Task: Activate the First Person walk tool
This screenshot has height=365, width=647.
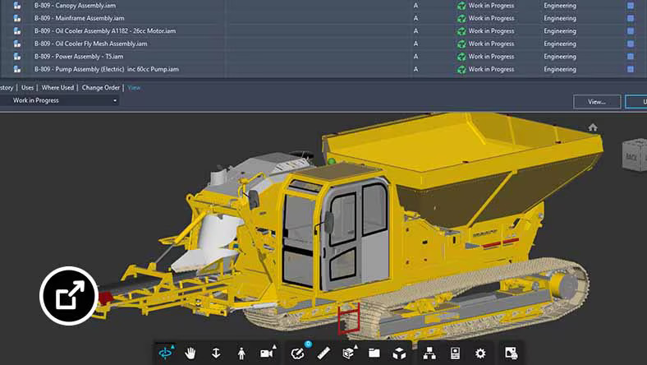Action: tap(241, 353)
